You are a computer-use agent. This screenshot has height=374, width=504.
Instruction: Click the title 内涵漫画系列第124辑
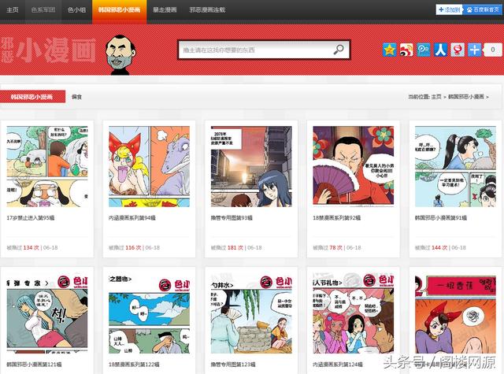click(338, 365)
